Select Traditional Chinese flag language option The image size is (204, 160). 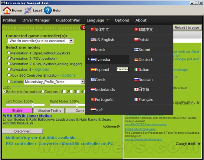(136, 30)
